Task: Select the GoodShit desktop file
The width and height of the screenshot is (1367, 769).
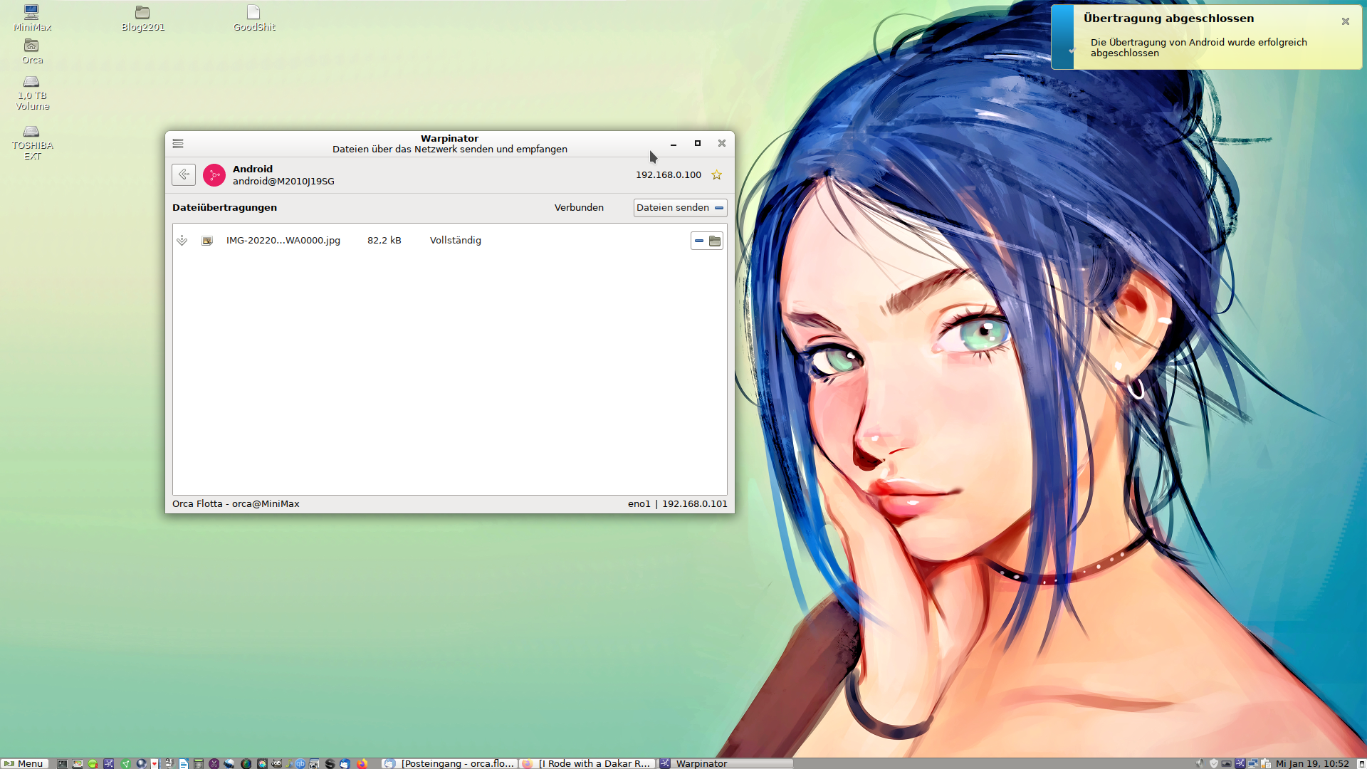Action: 254,18
